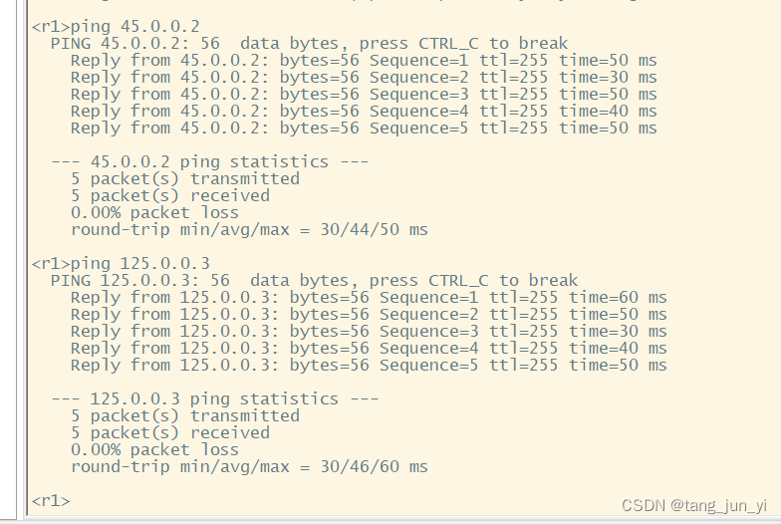This screenshot has height=524, width=781.
Task: Select the 125.0.0.3 reply with Sequence=4
Action: click(x=369, y=349)
